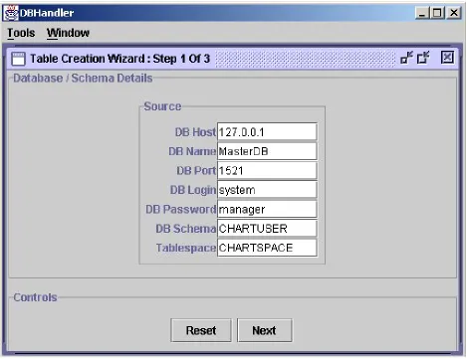466x359 pixels.
Task: Iconify the Table Creation Wizard internal frame
Action: [407, 58]
